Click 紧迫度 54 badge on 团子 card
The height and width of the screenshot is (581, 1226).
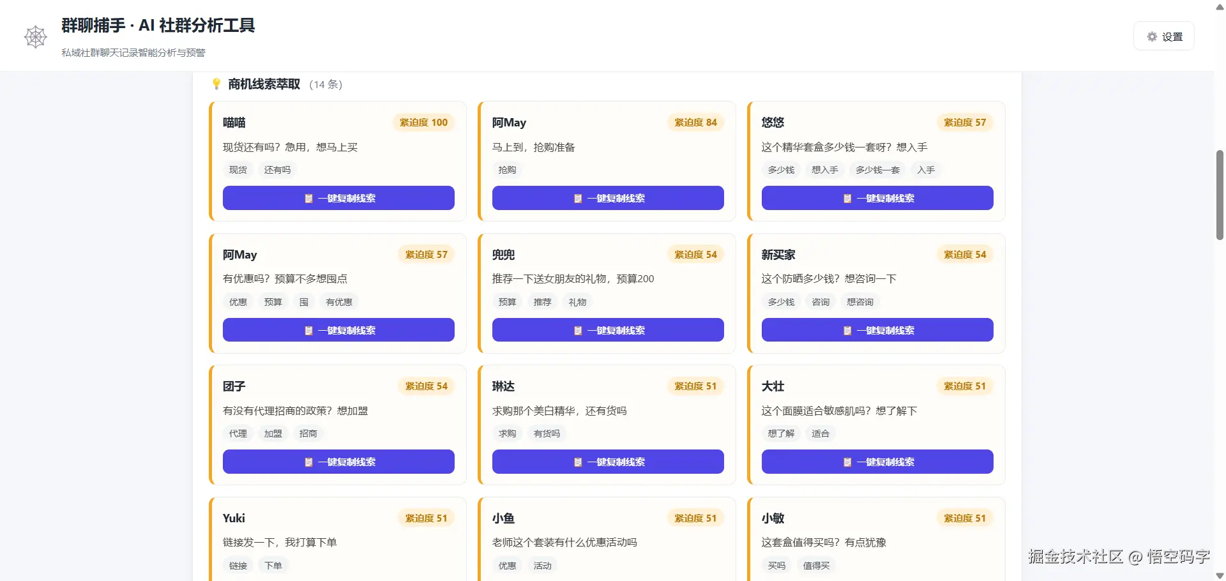point(426,386)
